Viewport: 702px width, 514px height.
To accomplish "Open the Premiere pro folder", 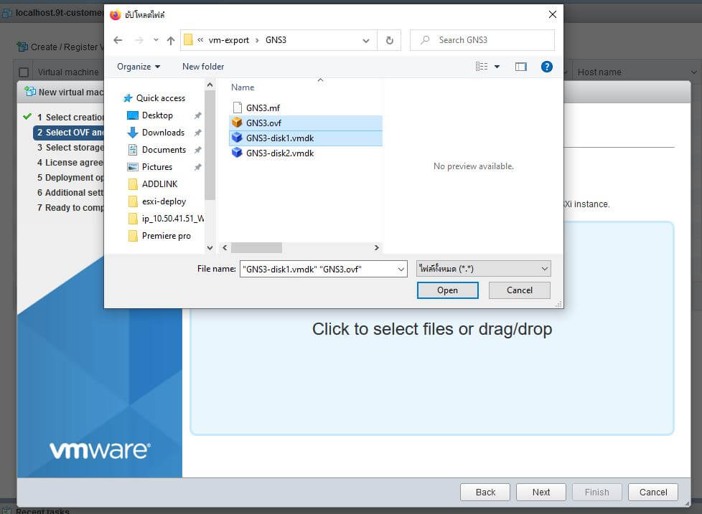I will click(159, 236).
